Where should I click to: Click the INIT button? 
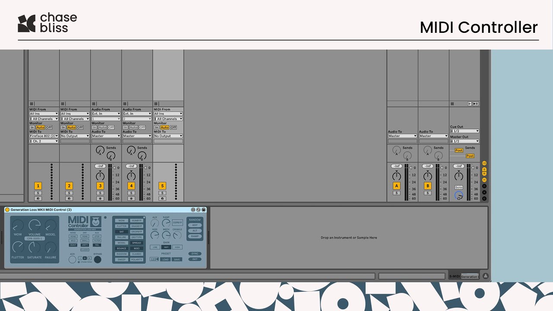(x=195, y=259)
